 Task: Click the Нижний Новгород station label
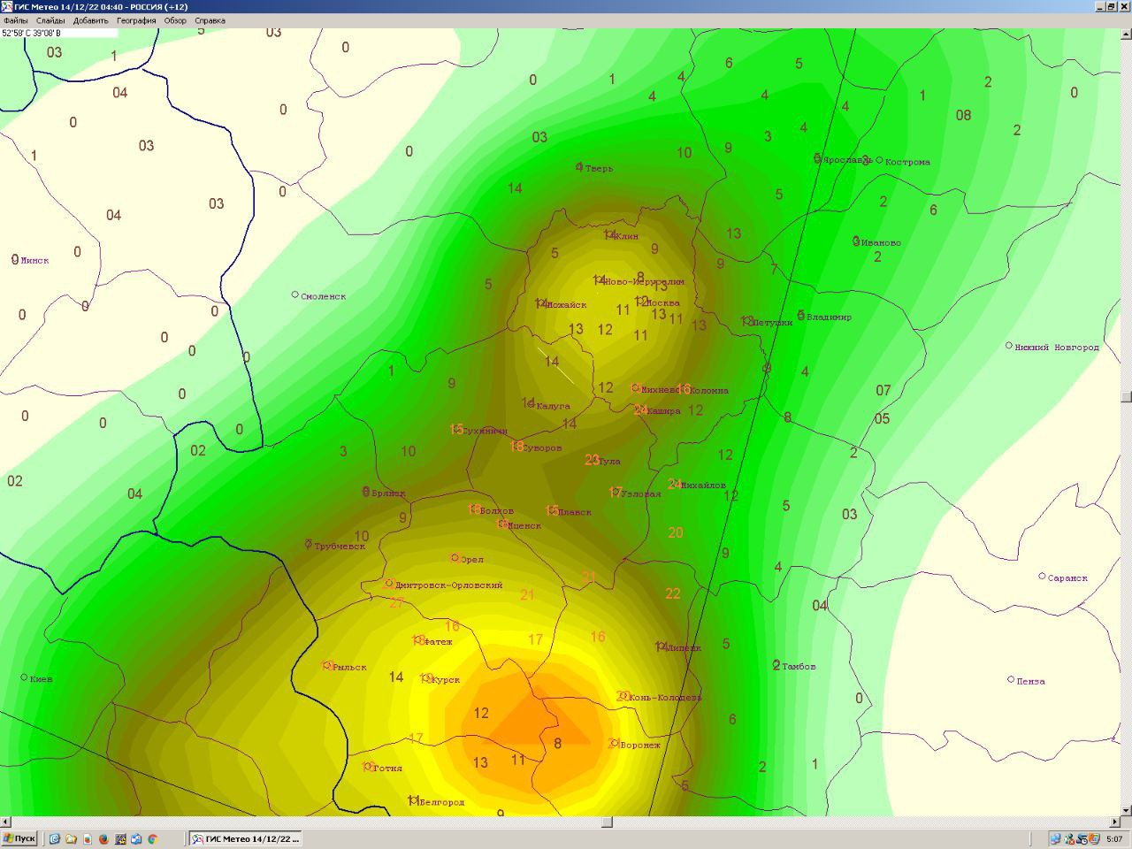(1056, 348)
